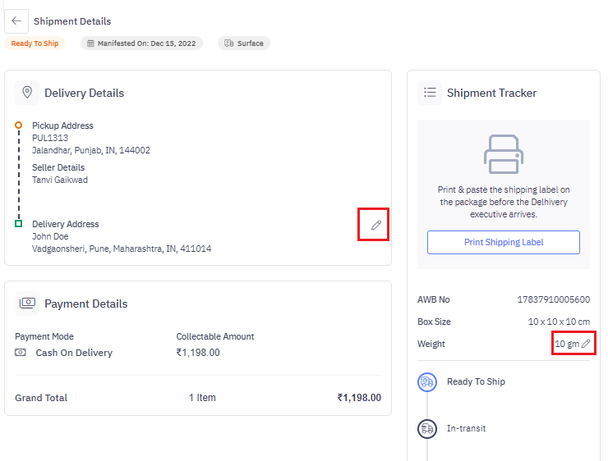Click the printer illustration icon

coord(504,154)
